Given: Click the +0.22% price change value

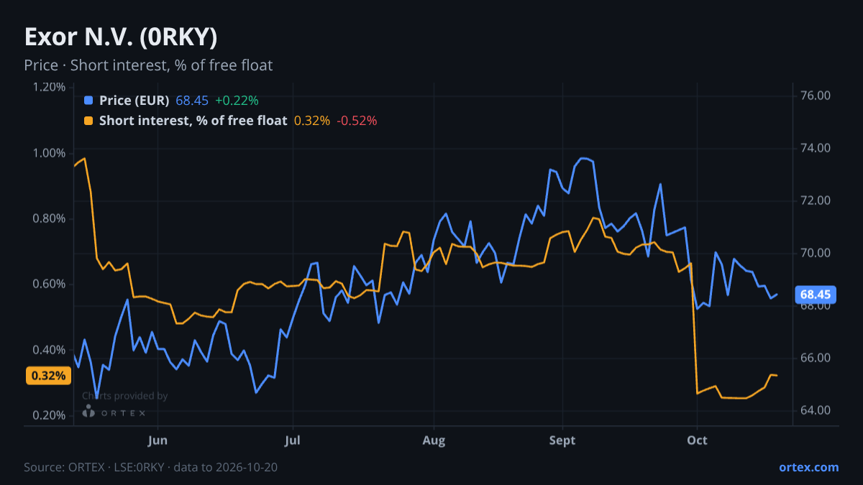Looking at the screenshot, I should pyautogui.click(x=237, y=101).
